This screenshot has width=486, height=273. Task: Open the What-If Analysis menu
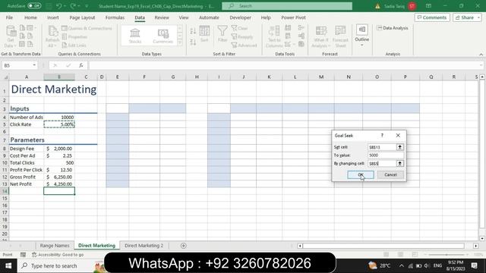point(320,36)
